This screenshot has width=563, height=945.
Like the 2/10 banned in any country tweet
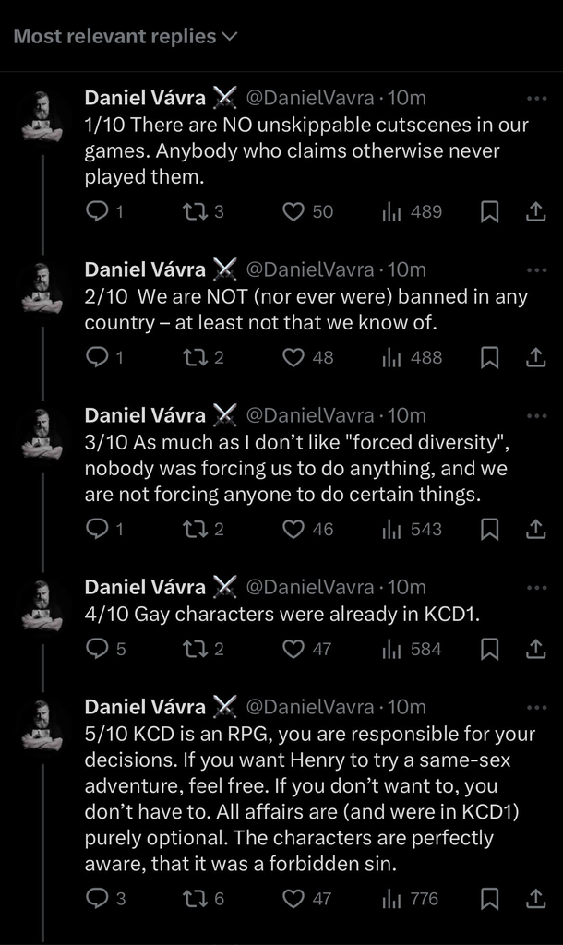click(293, 357)
